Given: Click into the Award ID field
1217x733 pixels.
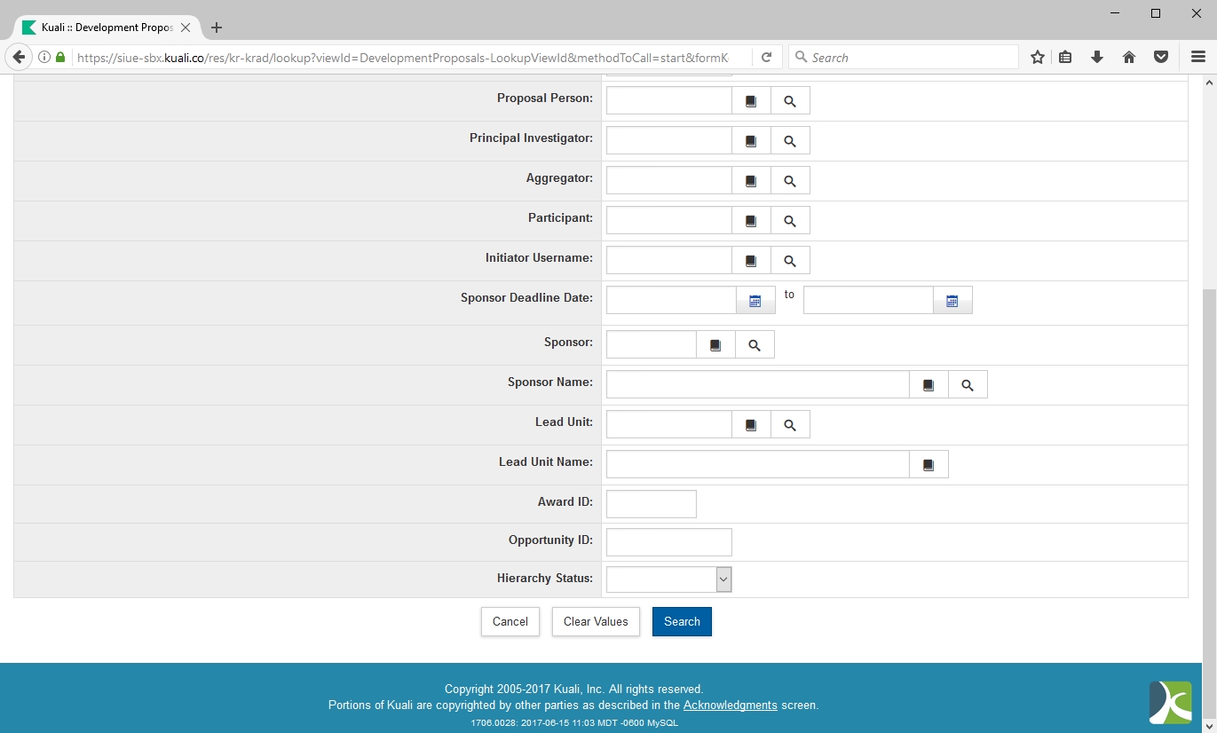Looking at the screenshot, I should pyautogui.click(x=651, y=504).
